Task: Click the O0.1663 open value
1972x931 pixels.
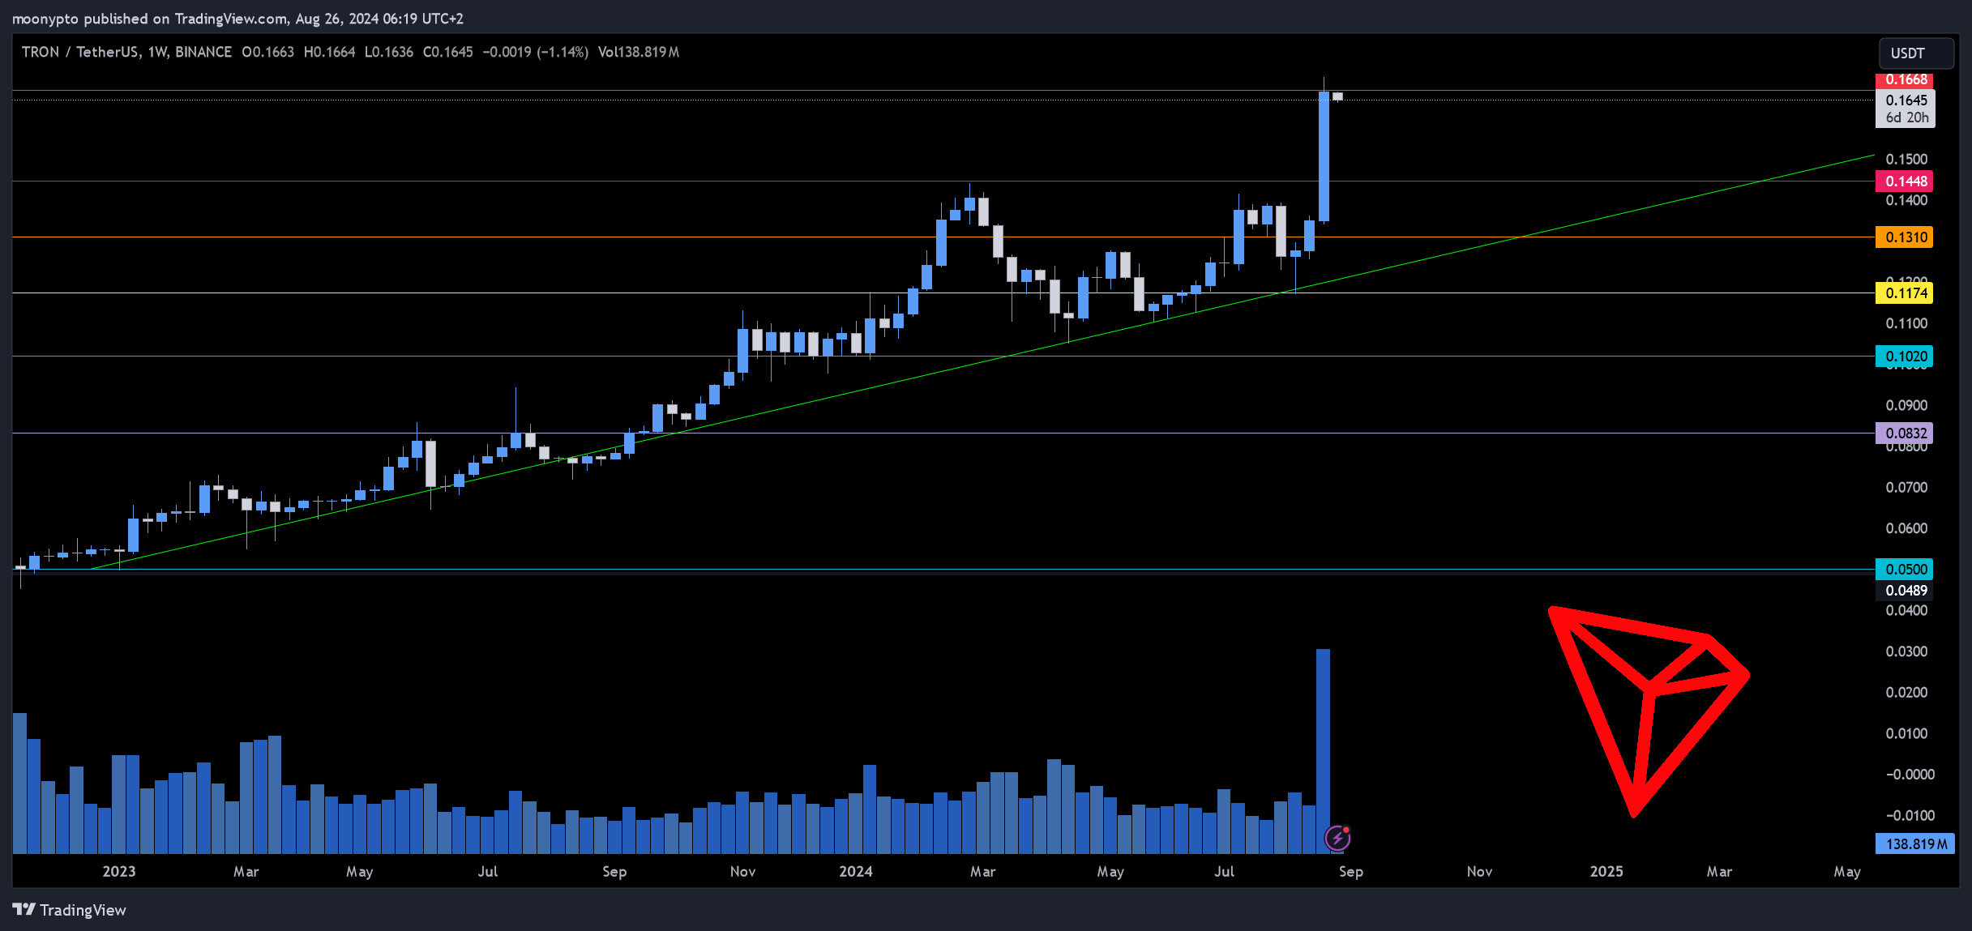Action: pos(268,52)
